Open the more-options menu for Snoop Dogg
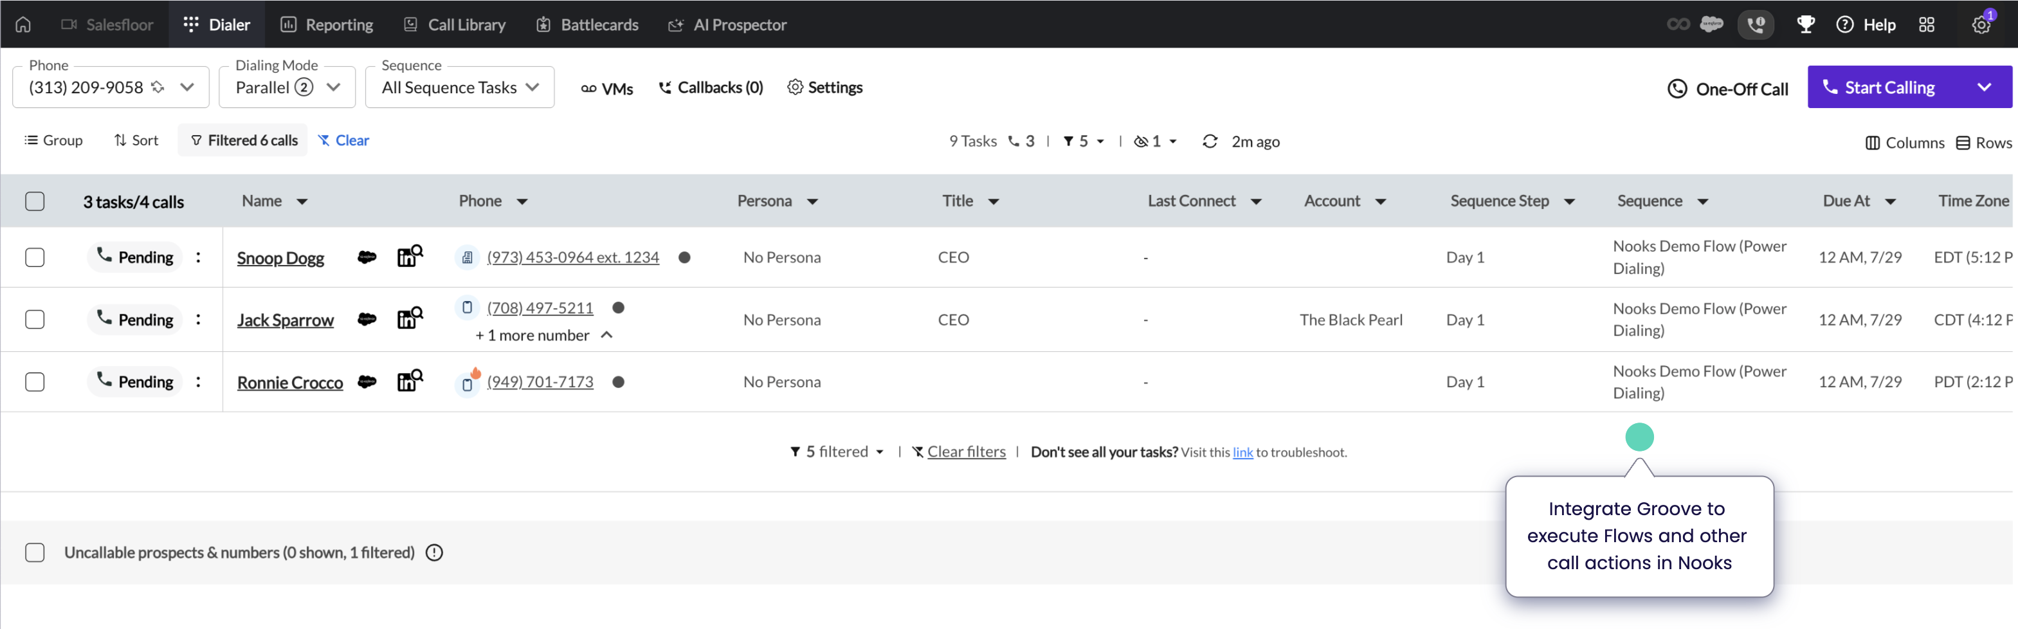 pyautogui.click(x=198, y=257)
